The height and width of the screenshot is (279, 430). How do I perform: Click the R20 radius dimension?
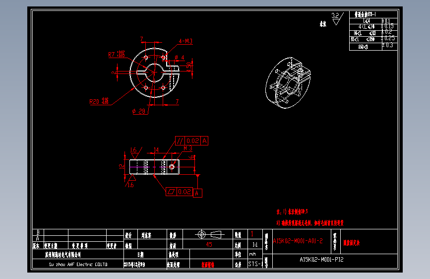(x=99, y=101)
